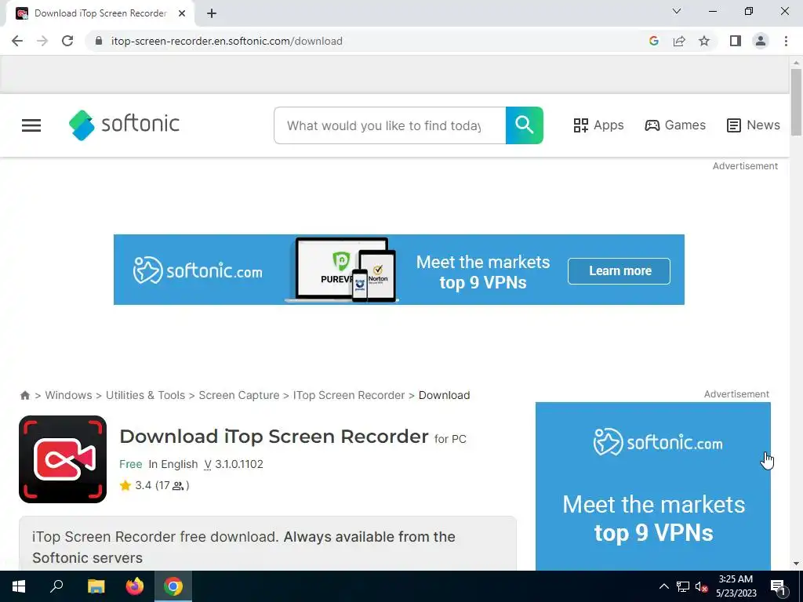Click Chrome taskbar icon
This screenshot has height=602, width=803.
pyautogui.click(x=173, y=586)
